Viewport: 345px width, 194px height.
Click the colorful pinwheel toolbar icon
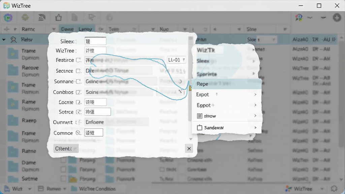[x=299, y=18]
